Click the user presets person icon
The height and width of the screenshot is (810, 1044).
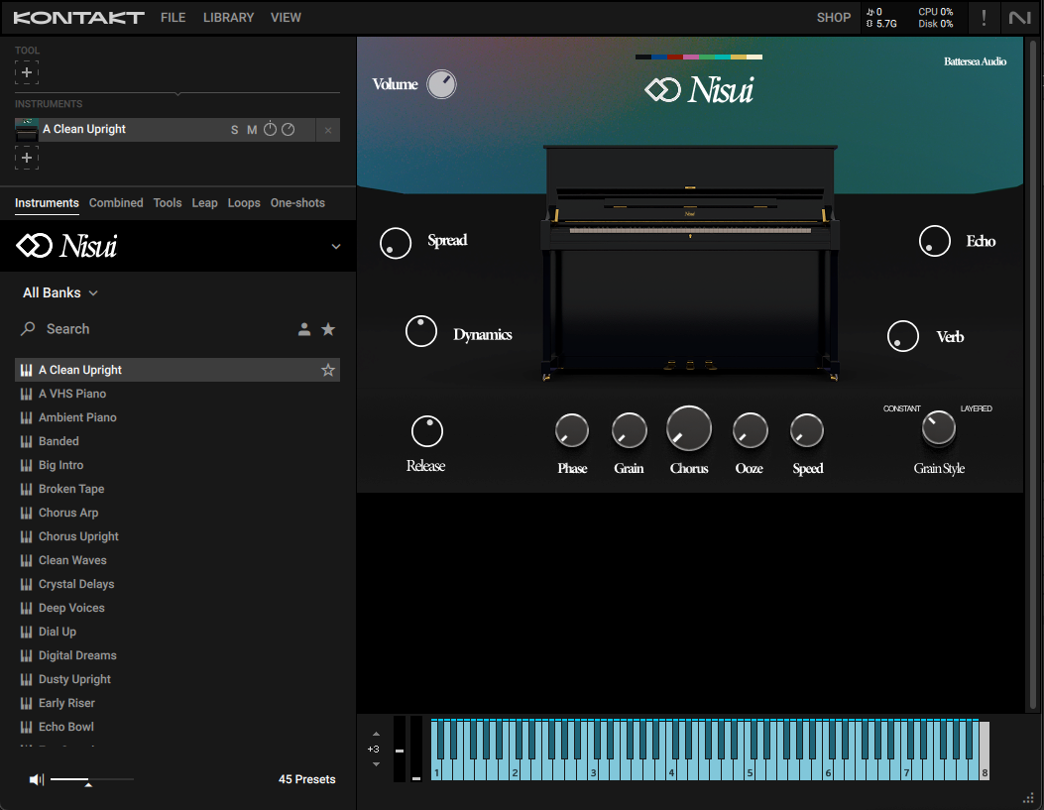[x=304, y=329]
